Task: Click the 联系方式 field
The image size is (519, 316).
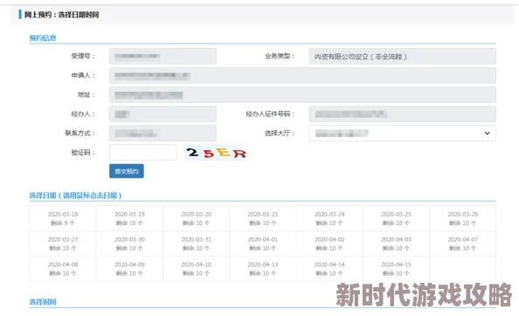Action: tap(163, 134)
